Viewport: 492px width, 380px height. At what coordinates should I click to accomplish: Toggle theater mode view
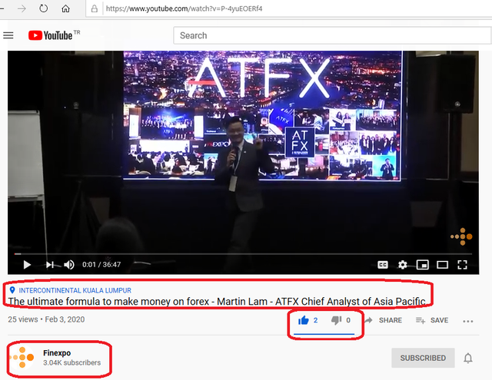pos(442,265)
